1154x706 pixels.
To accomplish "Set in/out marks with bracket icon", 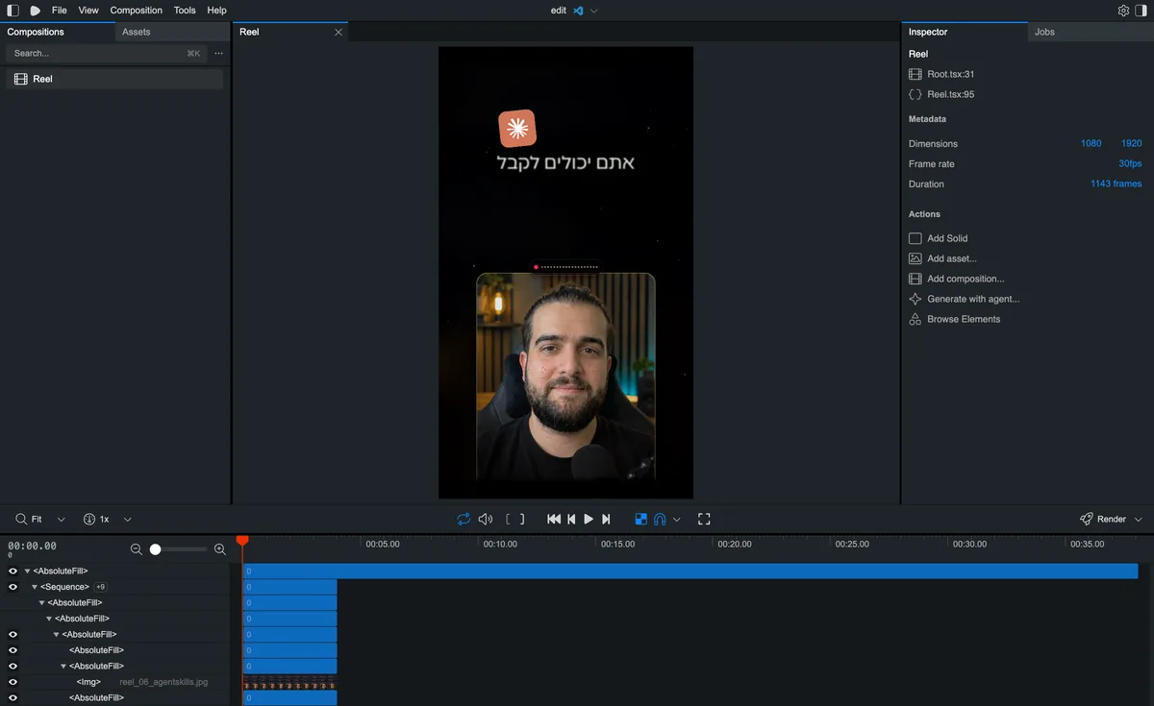I will tap(515, 519).
